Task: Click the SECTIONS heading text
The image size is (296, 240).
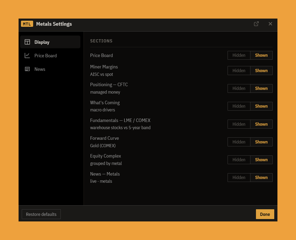Action: click(101, 41)
